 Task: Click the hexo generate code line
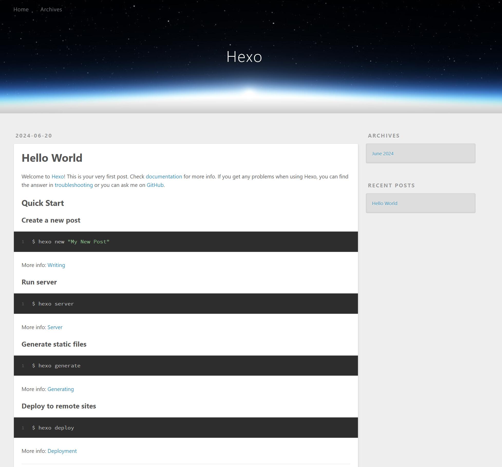tap(56, 366)
